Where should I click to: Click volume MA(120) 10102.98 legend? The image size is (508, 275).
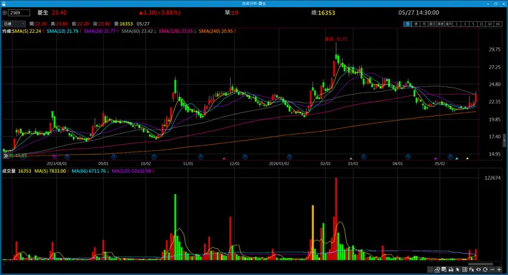point(132,171)
